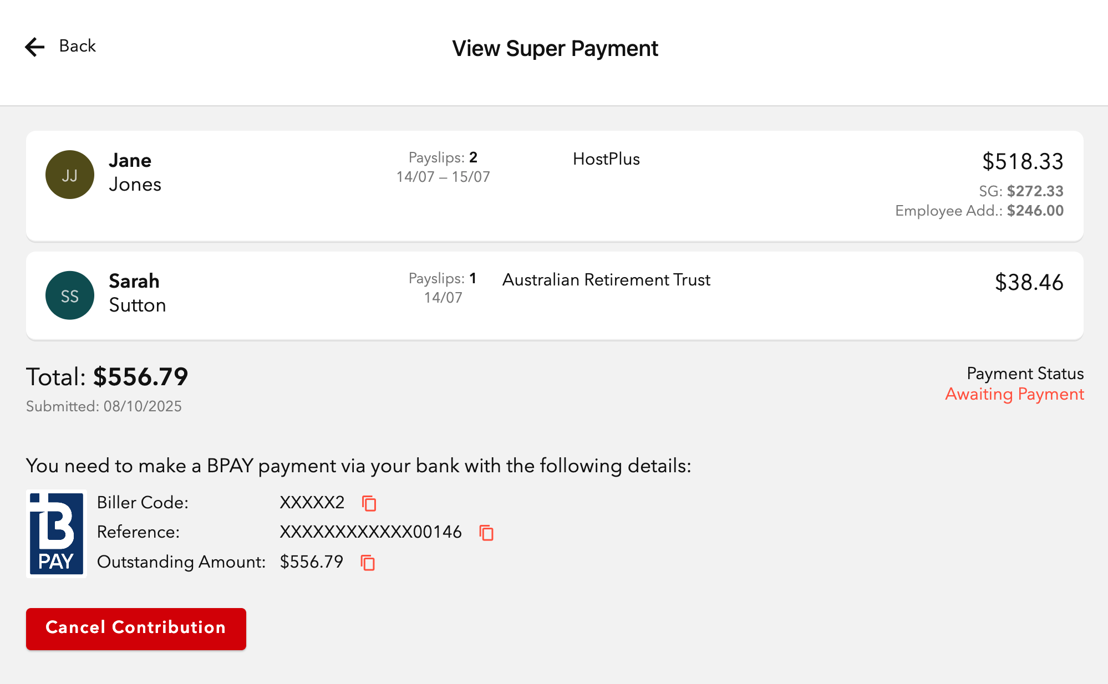This screenshot has height=684, width=1108.
Task: Click Jane's Payslips 14/07 – 15/07 details
Action: tap(443, 167)
